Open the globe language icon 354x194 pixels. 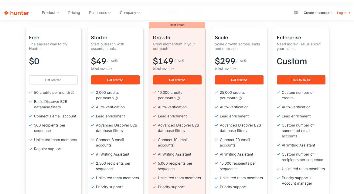coord(296,12)
